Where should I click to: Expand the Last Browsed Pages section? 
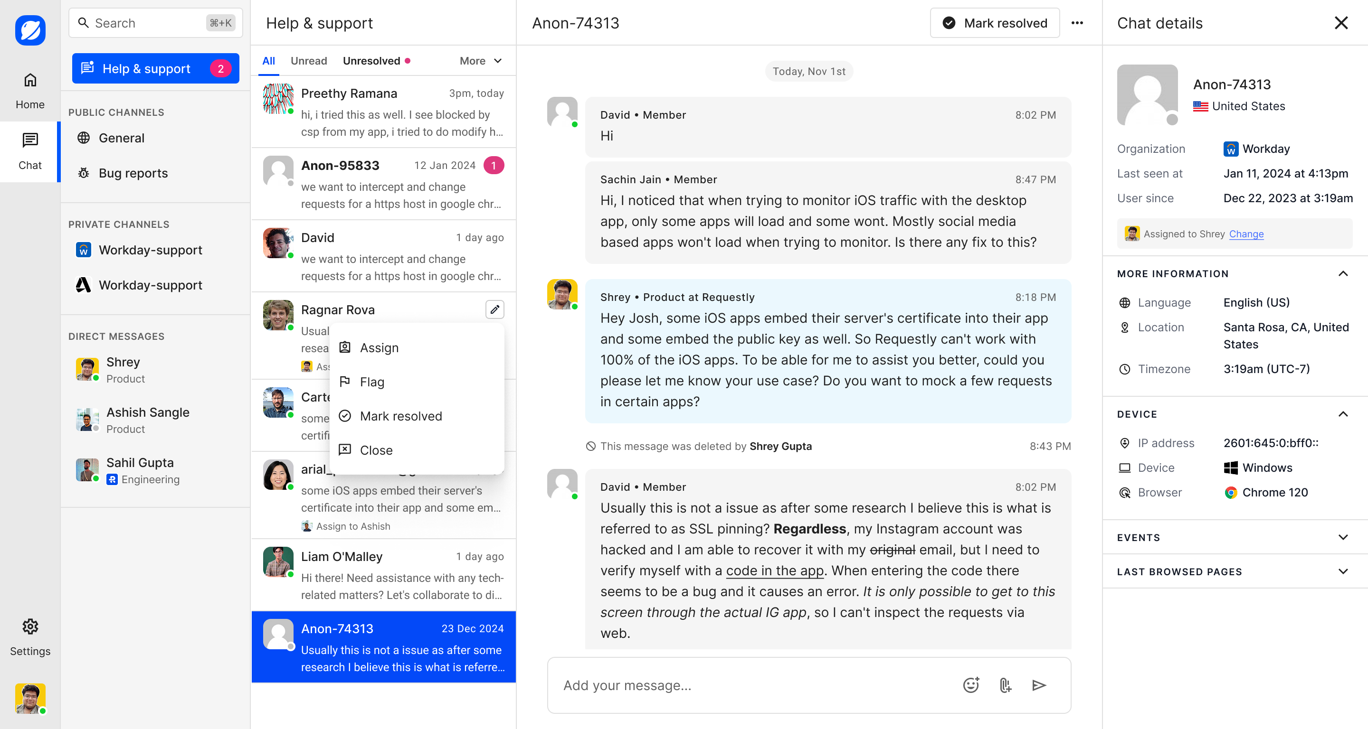(1342, 571)
